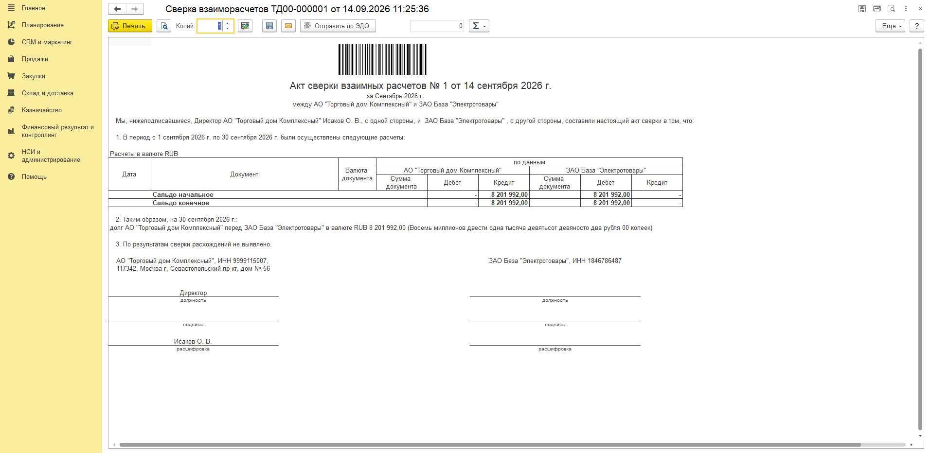Close the document with the X button
This screenshot has height=453, width=931.
920,9
